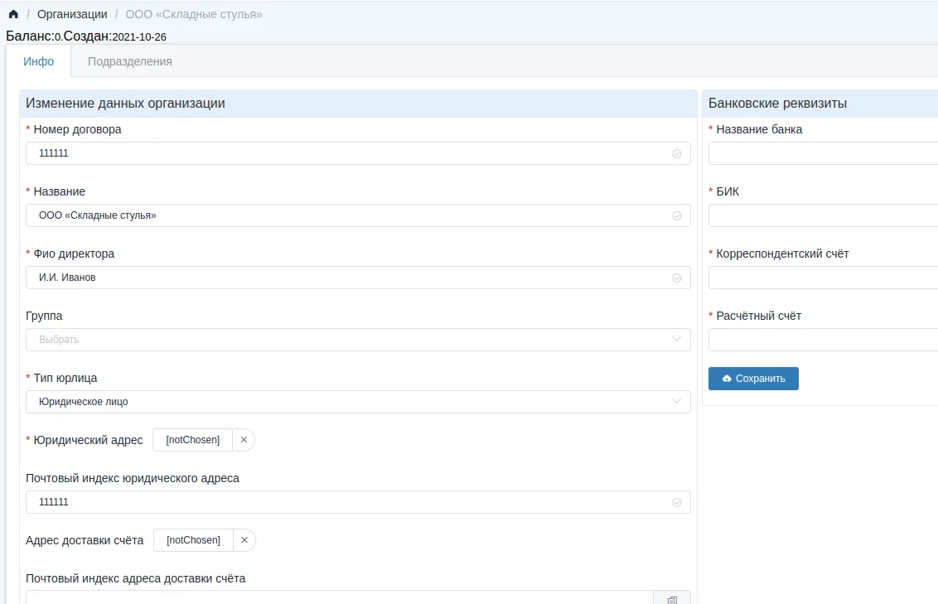
Task: Click the copy icon beside delivery postal index
Action: tap(672, 599)
